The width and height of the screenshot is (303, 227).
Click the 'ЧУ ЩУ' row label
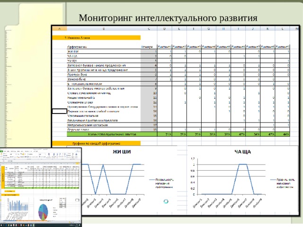(72, 61)
